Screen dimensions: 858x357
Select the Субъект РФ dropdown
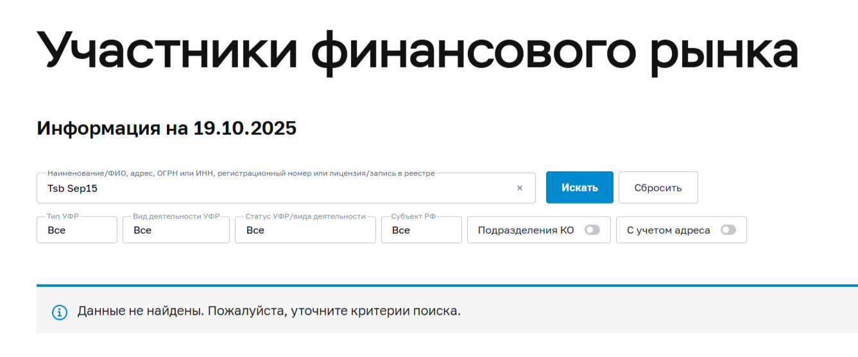point(421,230)
